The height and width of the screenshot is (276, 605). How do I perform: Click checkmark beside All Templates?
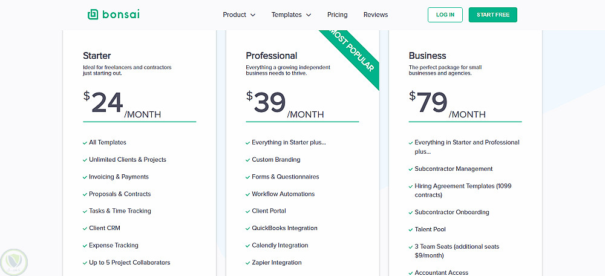(x=85, y=143)
